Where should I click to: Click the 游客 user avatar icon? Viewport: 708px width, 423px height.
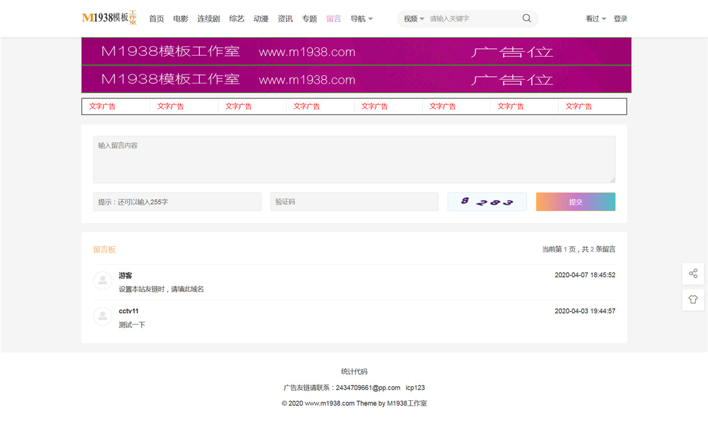tap(102, 280)
